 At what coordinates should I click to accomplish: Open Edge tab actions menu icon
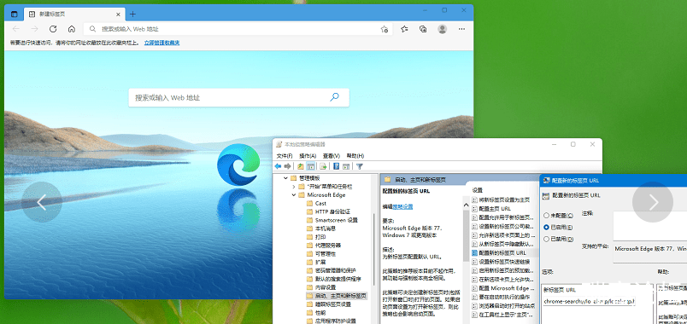point(14,14)
